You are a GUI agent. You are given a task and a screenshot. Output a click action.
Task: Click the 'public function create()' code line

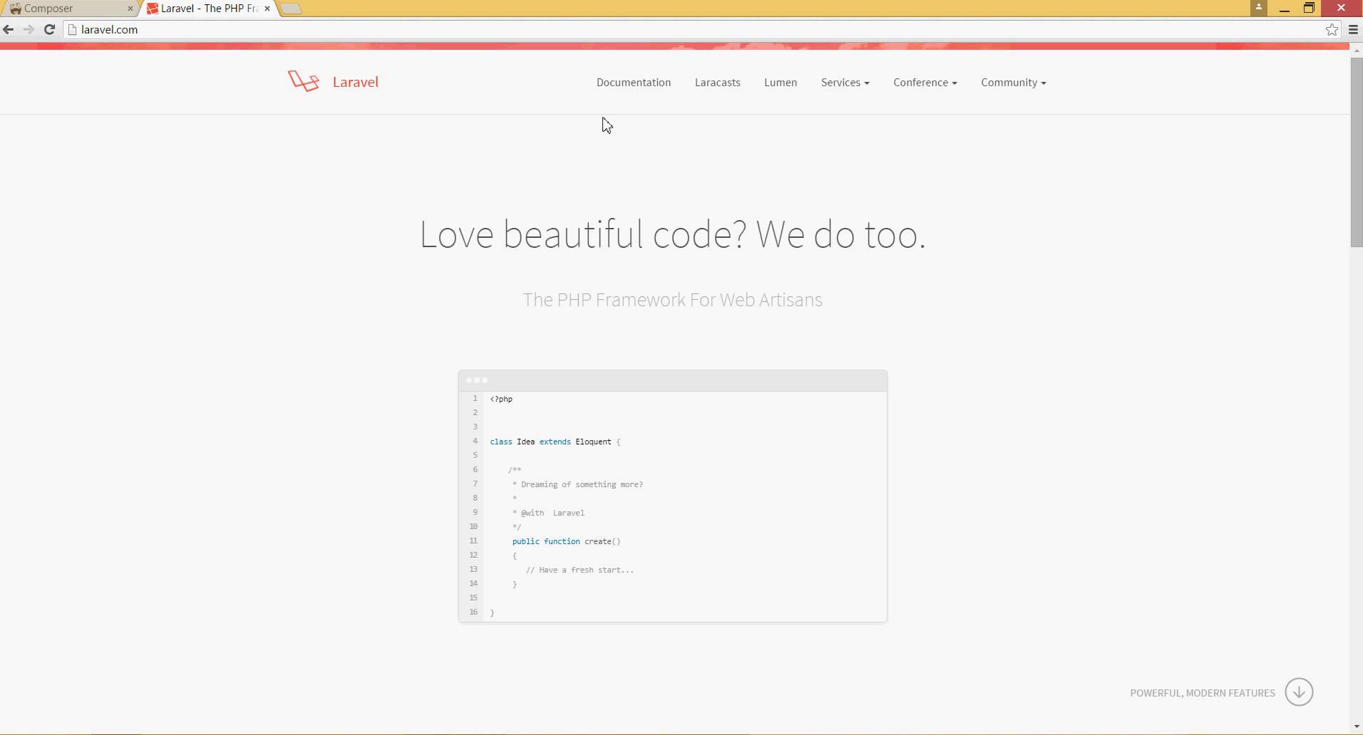pyautogui.click(x=566, y=541)
